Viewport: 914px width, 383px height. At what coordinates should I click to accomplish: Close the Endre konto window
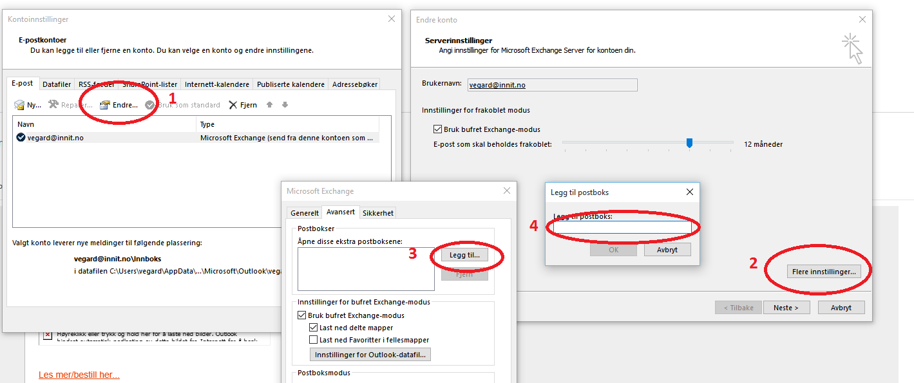(x=862, y=20)
